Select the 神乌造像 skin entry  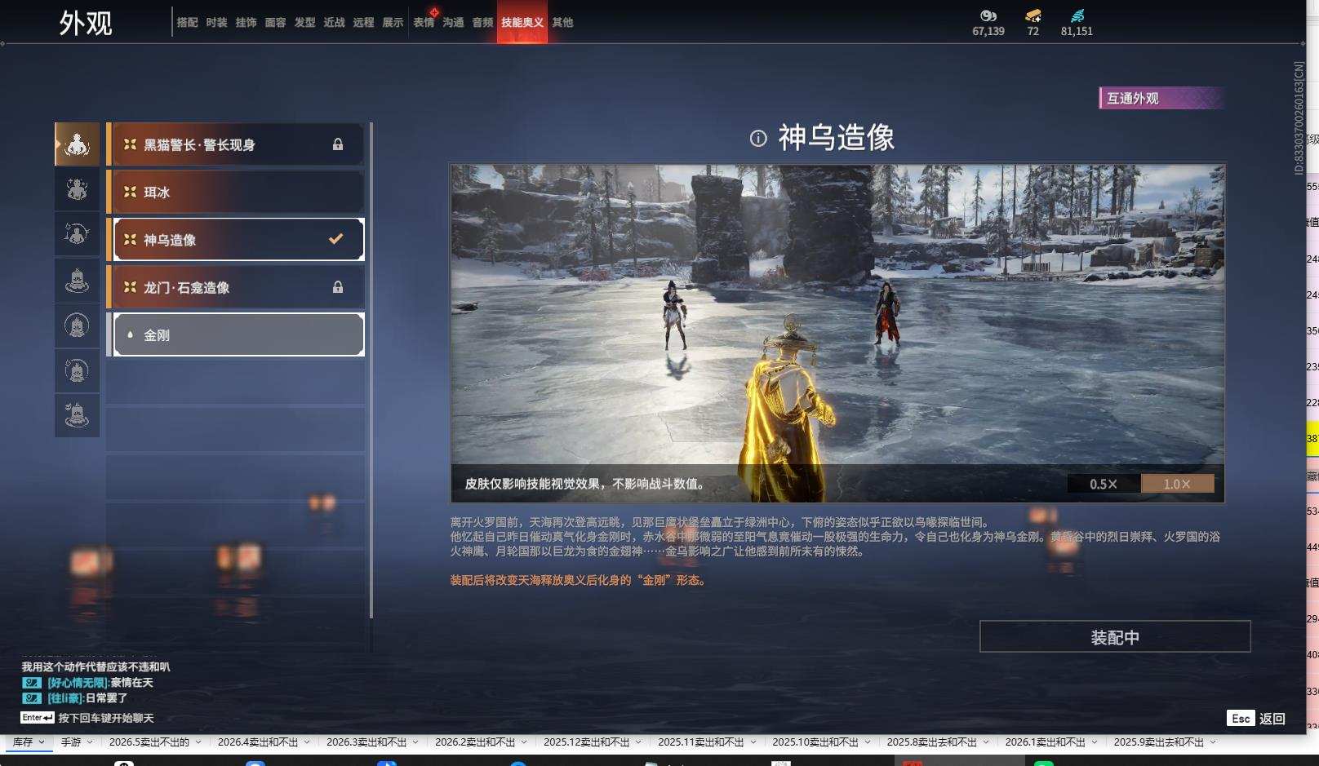(x=235, y=239)
